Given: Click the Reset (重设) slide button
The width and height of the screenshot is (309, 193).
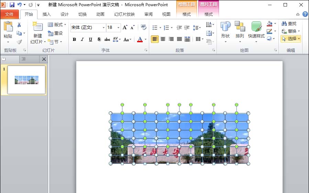Looking at the screenshot, I should (56, 33).
